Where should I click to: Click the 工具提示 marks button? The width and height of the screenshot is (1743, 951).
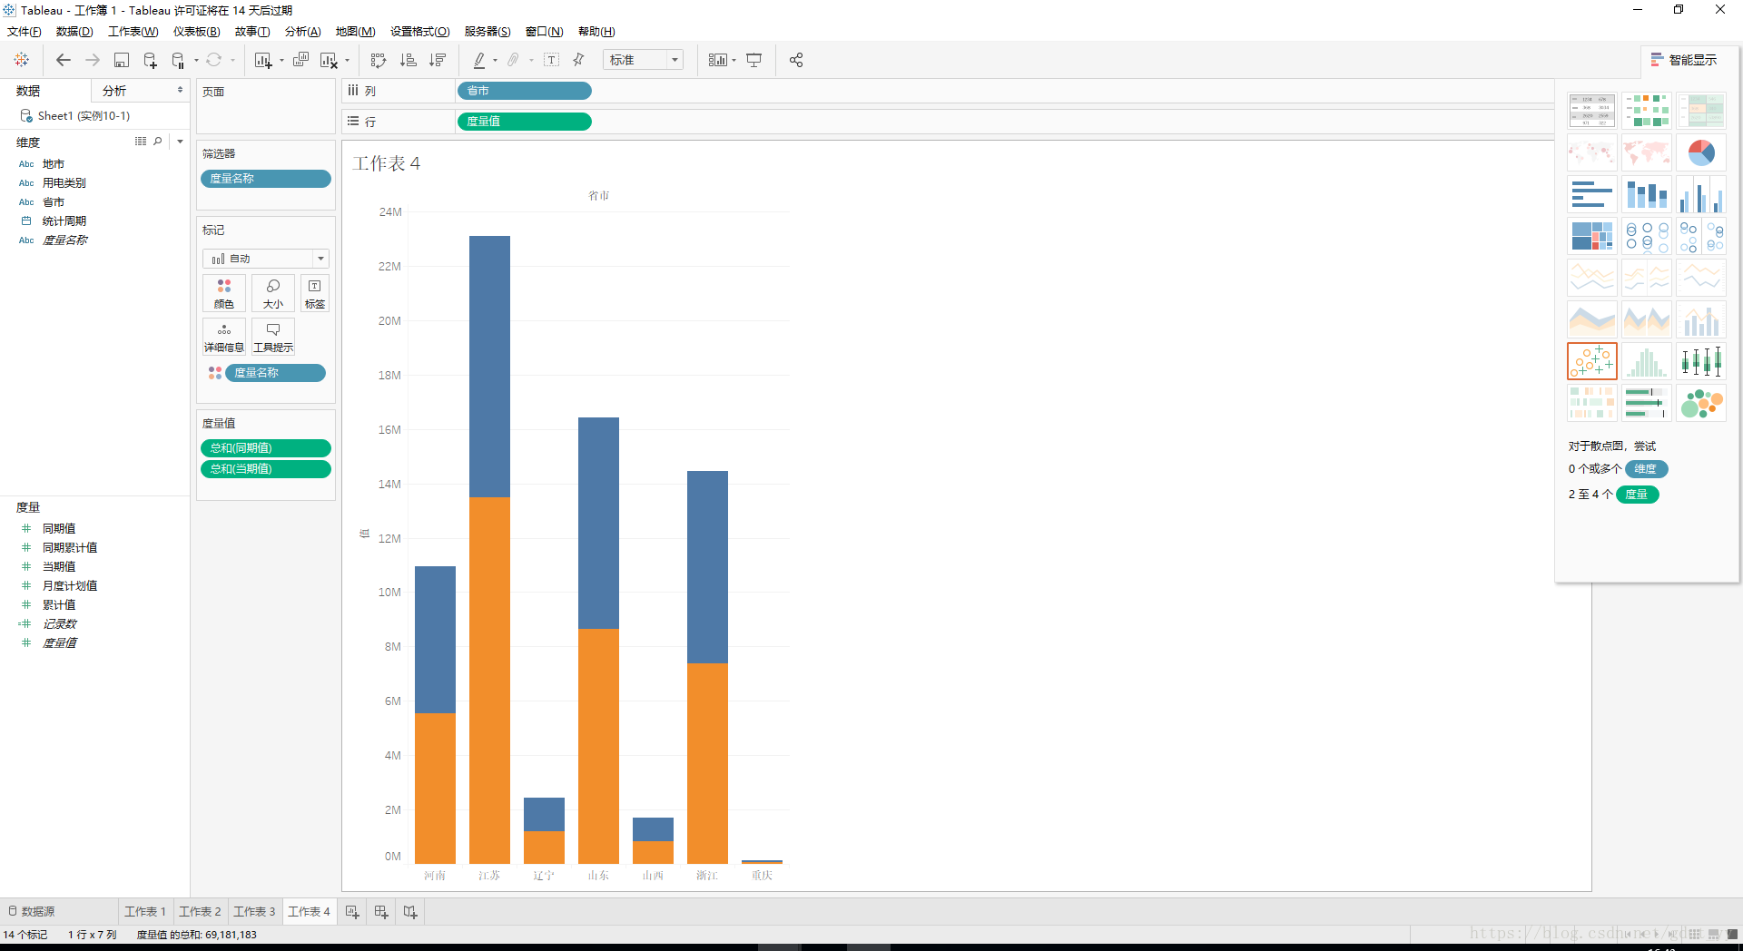(x=273, y=337)
